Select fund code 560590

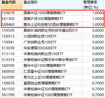(x=8, y=66)
